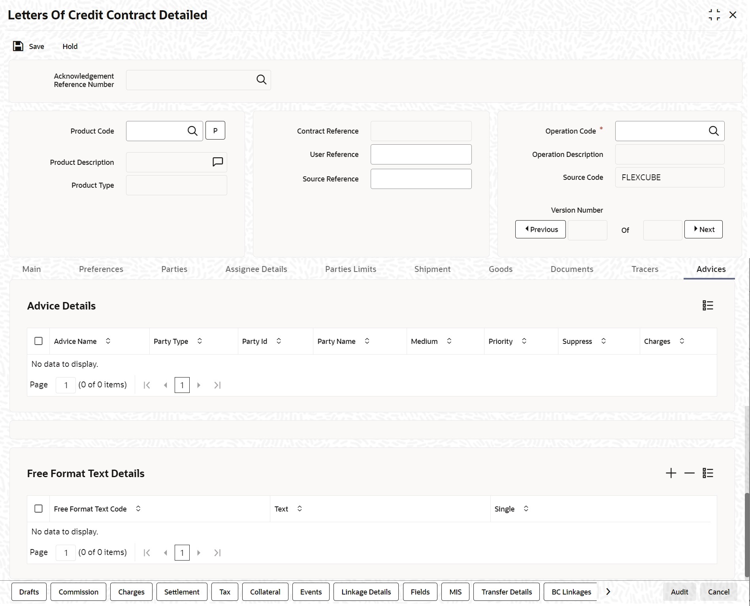Sort the Medium column arrows
750x606 pixels.
click(x=449, y=341)
